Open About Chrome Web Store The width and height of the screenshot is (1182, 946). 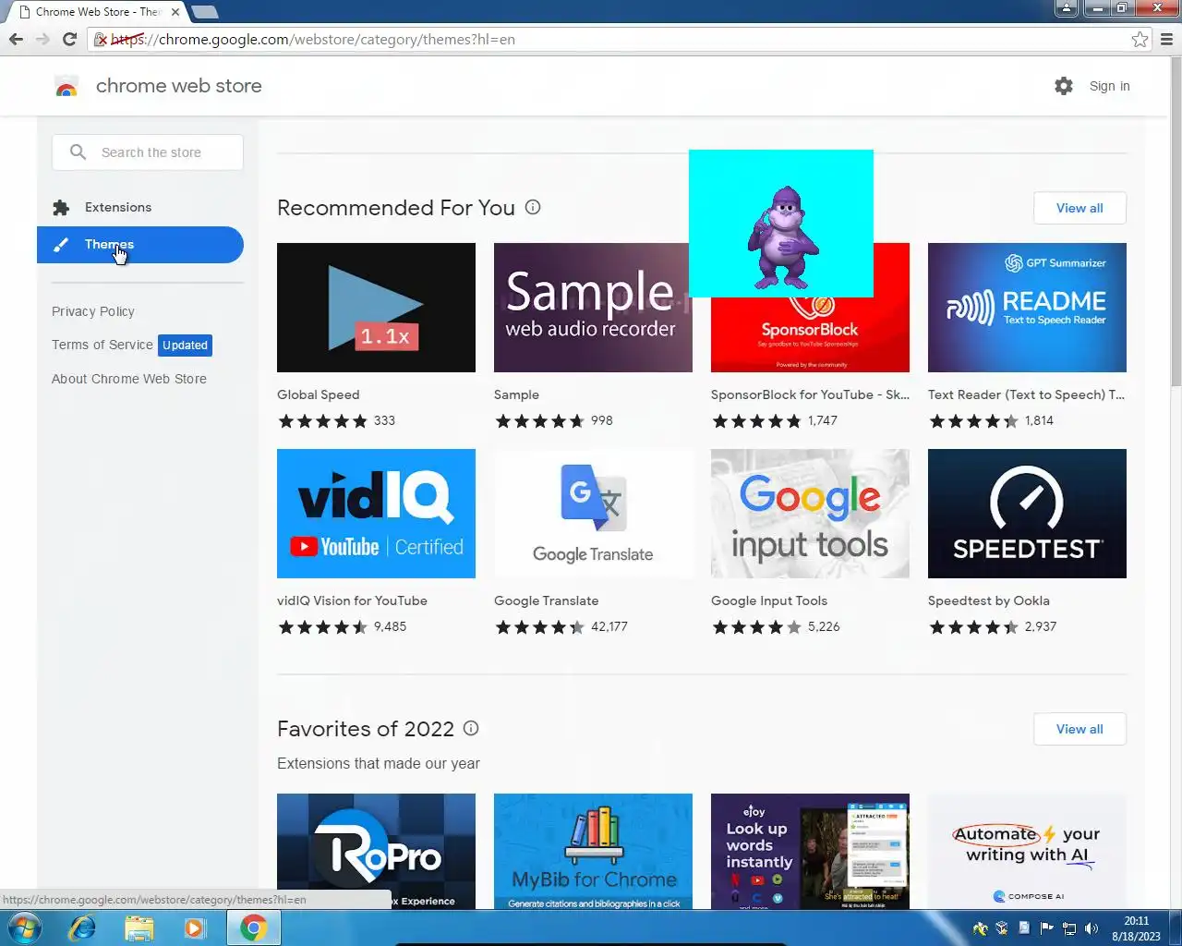[129, 379]
